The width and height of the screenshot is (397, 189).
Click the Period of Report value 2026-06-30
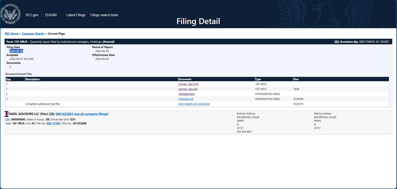102,51
